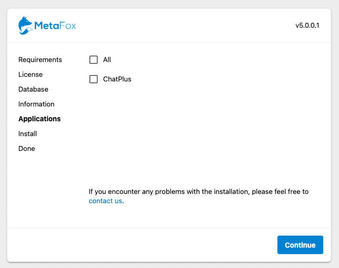The height and width of the screenshot is (268, 339).
Task: Click gray page background outside the card
Action: [169, 4]
